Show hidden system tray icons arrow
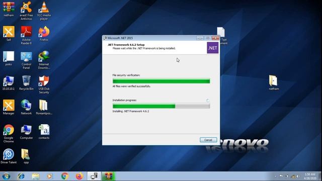The height and width of the screenshot is (181, 322). pyautogui.click(x=275, y=176)
